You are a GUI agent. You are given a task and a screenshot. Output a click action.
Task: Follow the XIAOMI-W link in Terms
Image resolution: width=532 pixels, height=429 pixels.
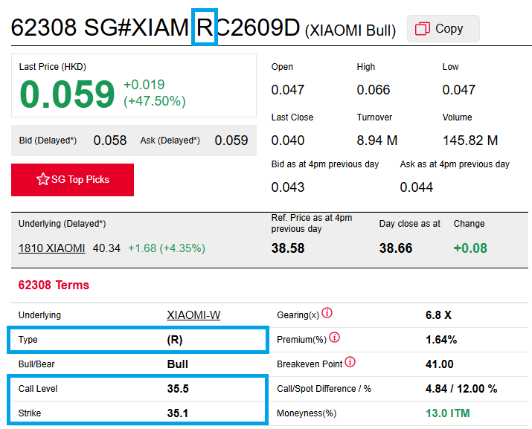[x=193, y=315]
